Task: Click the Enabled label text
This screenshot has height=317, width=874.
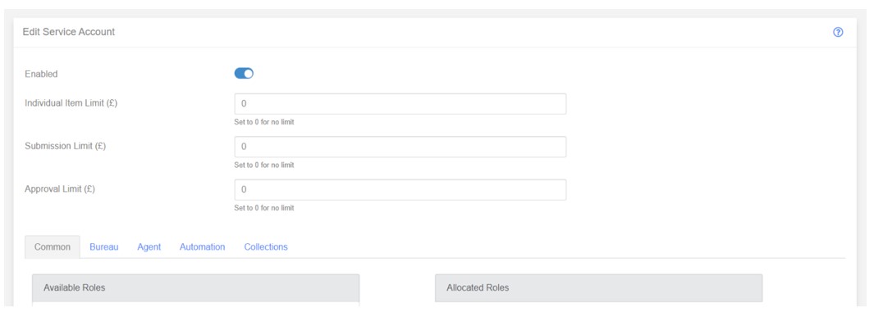Action: click(41, 74)
